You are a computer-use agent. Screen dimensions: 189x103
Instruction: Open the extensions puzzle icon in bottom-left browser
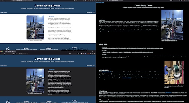(x=94, y=54)
